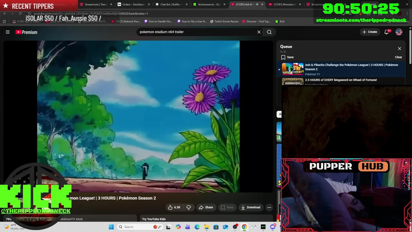Click the Windows taskbar Search box
The image size is (412, 232).
140,227
